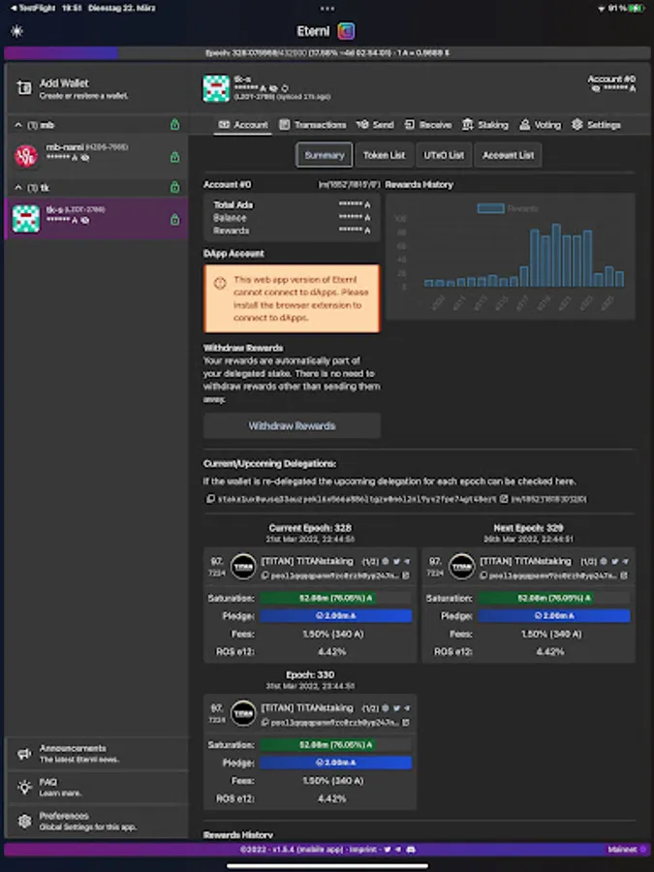Image resolution: width=654 pixels, height=872 pixels.
Task: Copy the stake address using copy icon
Action: click(x=210, y=499)
